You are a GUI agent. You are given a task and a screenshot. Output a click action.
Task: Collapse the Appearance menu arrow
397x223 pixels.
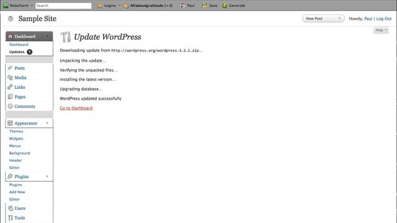[x=47, y=123]
